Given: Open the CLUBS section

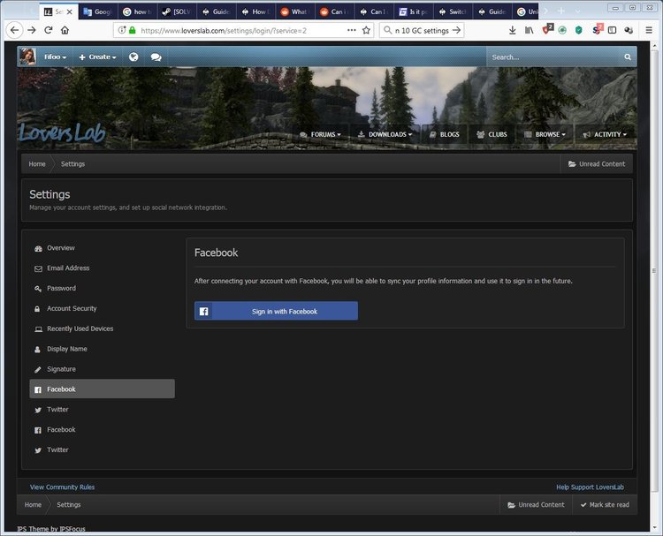Looking at the screenshot, I should (x=492, y=134).
